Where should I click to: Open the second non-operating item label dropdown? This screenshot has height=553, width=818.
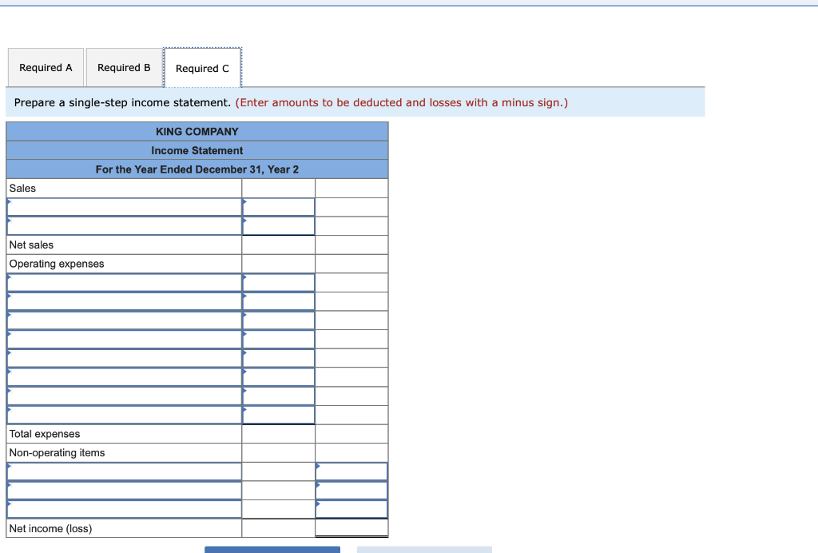(x=124, y=489)
